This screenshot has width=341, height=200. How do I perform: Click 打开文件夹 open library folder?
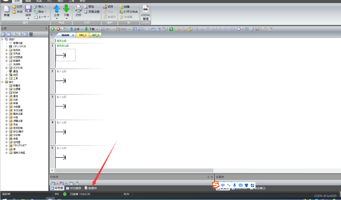tap(129, 12)
